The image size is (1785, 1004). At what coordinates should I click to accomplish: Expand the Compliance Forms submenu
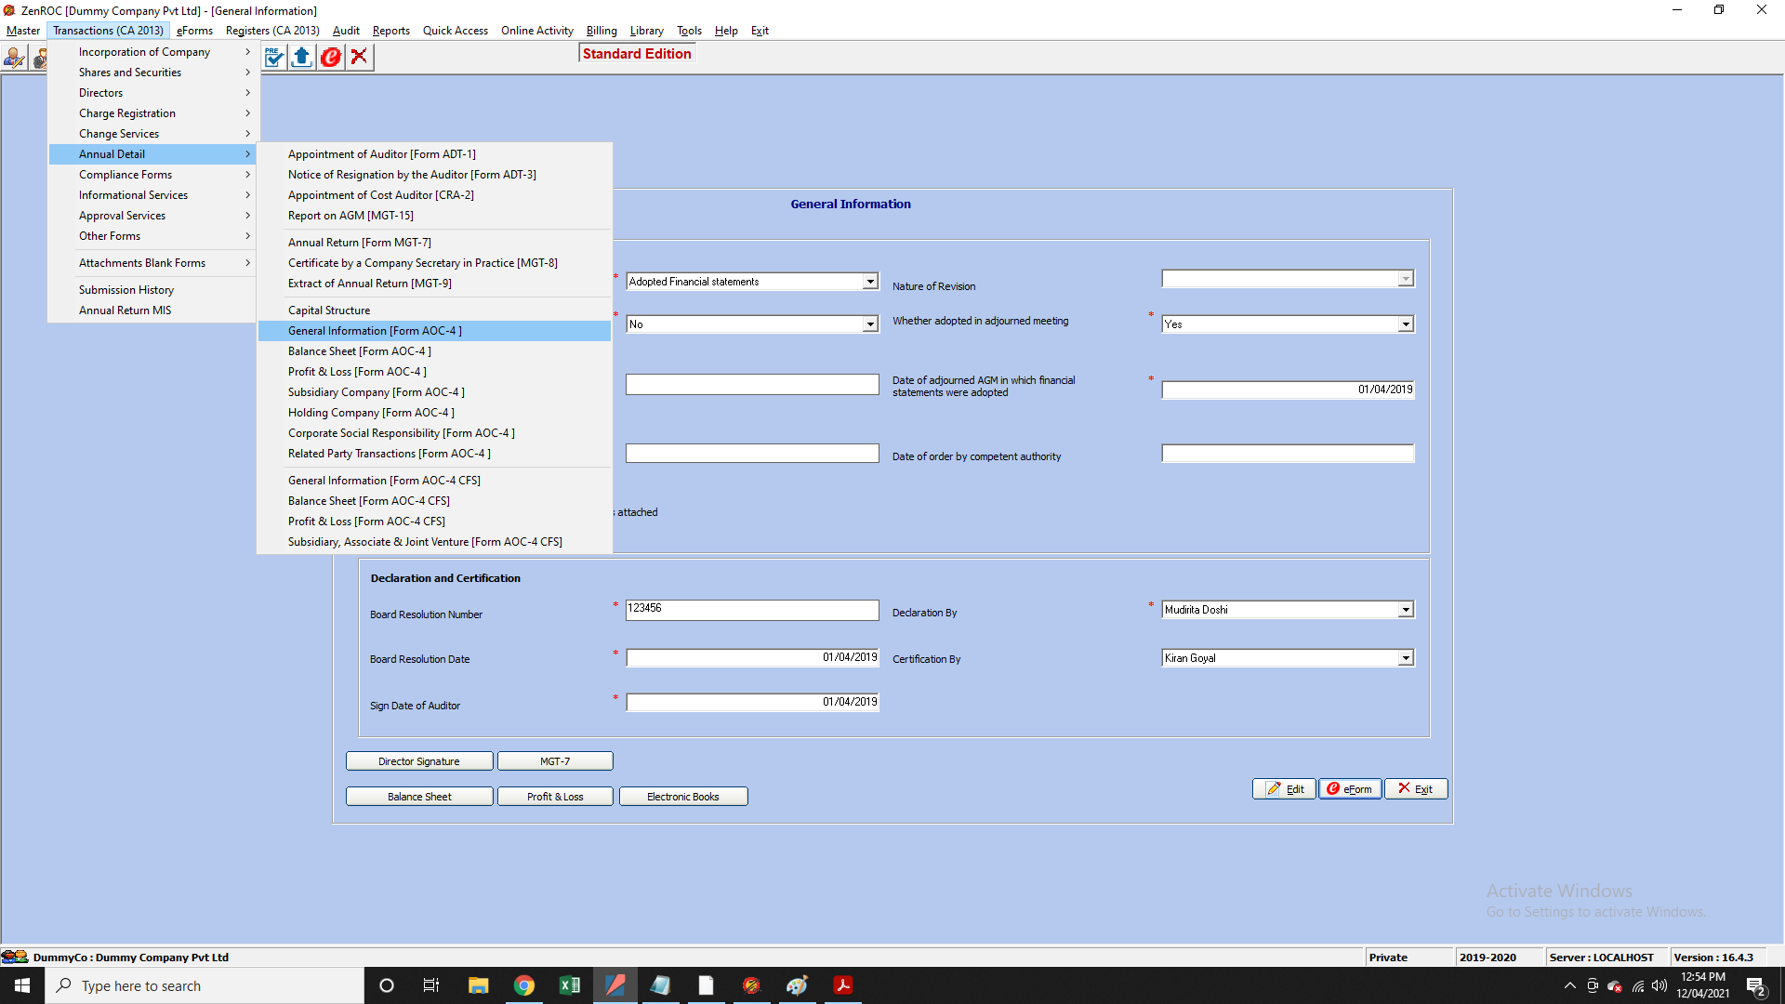126,175
